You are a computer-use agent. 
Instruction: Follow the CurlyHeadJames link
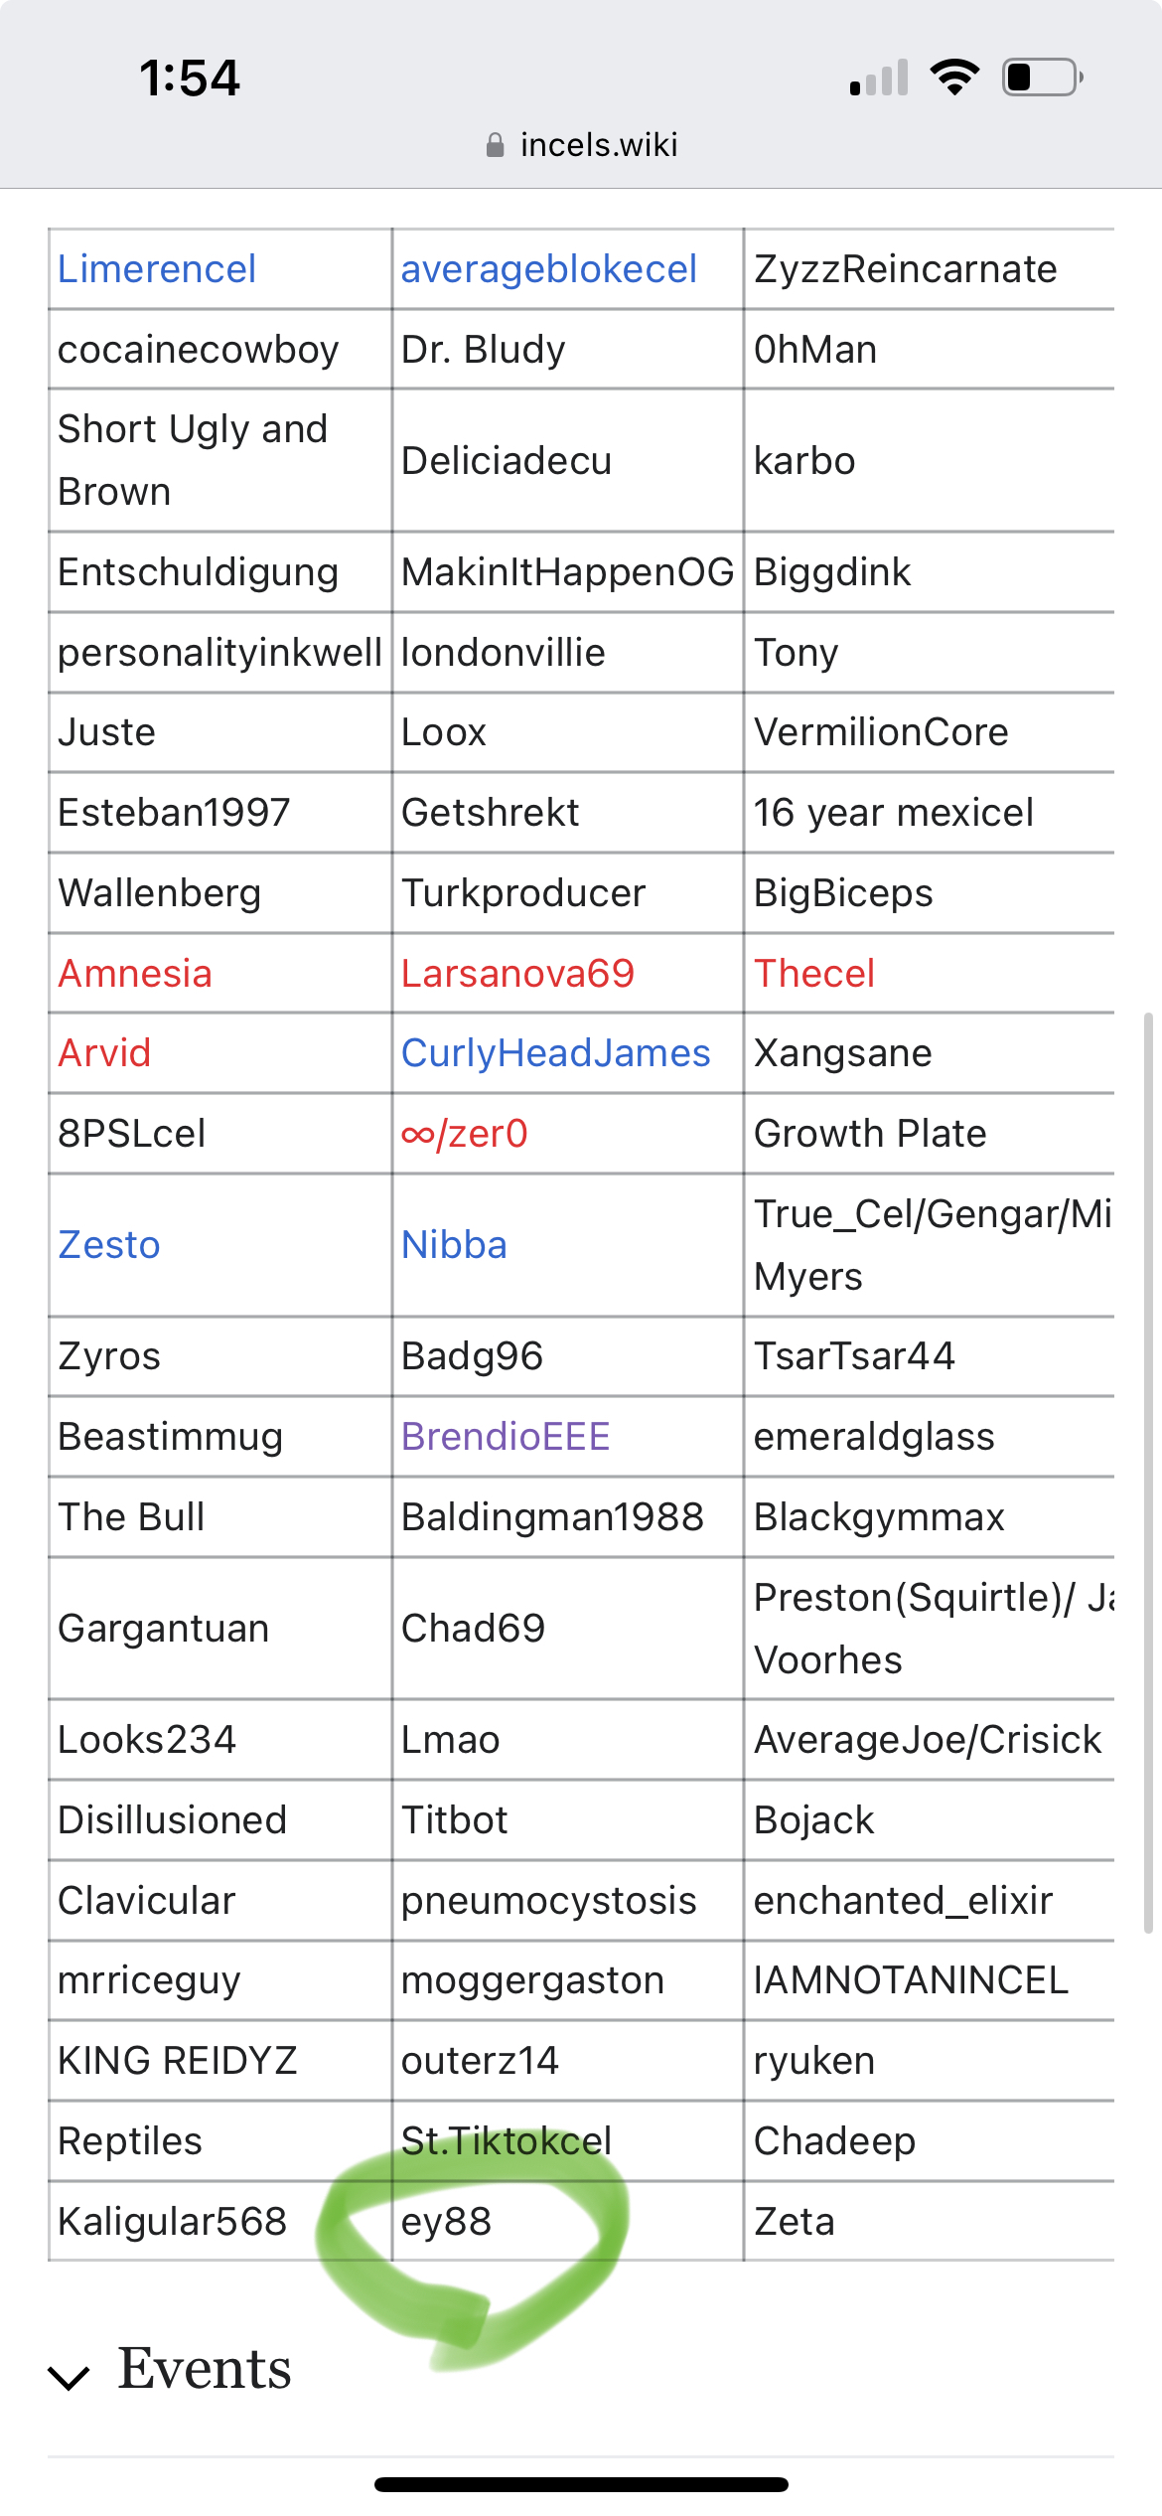pos(555,1053)
